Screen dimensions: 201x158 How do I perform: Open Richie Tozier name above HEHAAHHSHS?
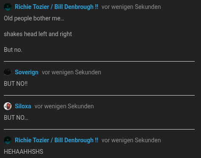tap(56, 140)
